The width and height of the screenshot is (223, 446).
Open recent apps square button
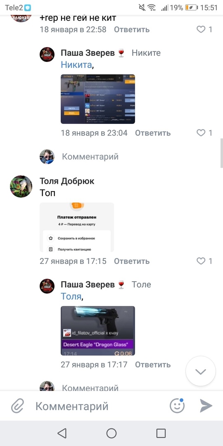(161, 433)
